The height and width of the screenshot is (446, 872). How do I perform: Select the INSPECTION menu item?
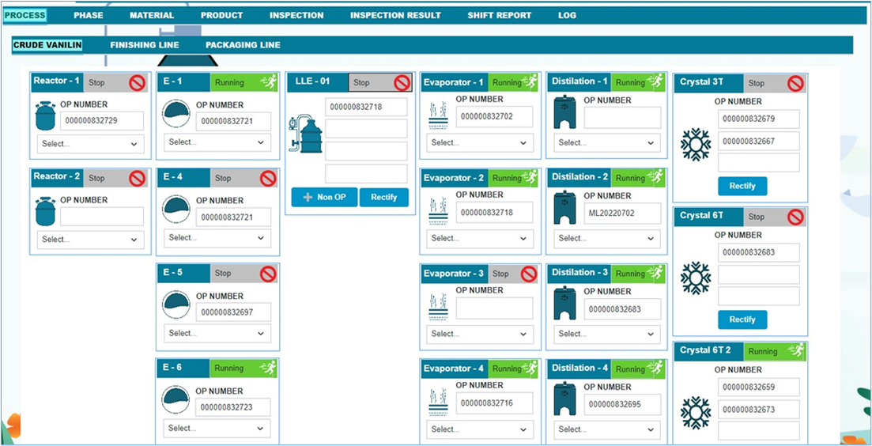point(296,16)
